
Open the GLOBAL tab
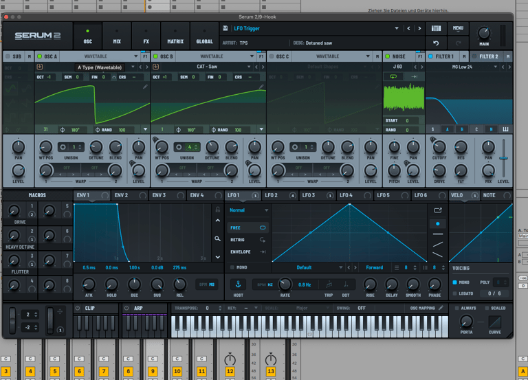click(204, 36)
